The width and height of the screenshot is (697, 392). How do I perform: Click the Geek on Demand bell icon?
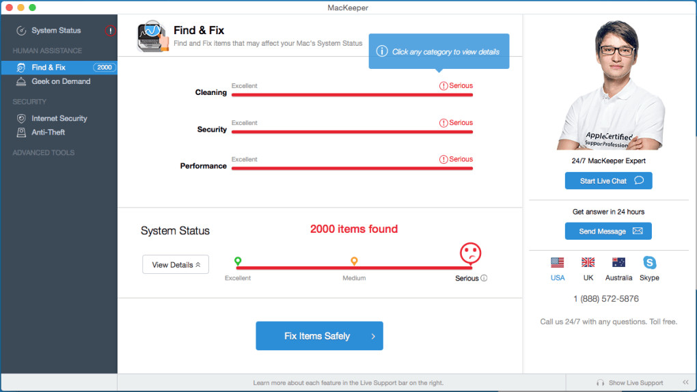(x=21, y=81)
